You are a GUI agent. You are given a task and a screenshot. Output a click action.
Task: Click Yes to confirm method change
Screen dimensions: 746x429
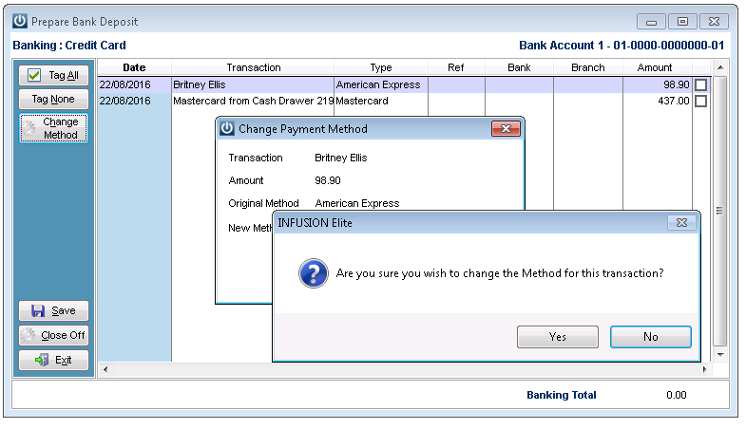pos(558,337)
